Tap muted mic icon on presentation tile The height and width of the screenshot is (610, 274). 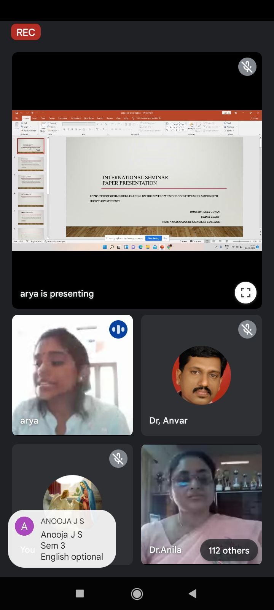click(x=247, y=67)
